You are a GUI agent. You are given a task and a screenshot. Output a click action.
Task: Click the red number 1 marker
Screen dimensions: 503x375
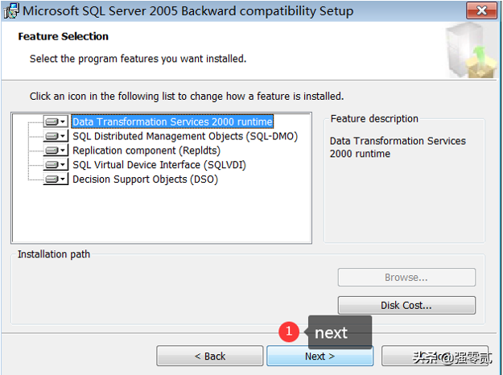289,332
